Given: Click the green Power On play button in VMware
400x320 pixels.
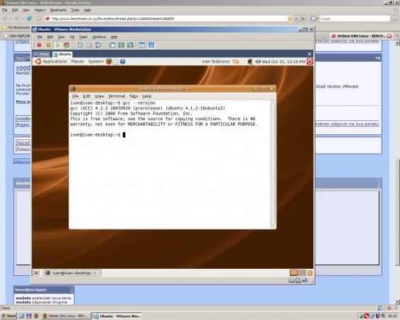Looking at the screenshot, I should (x=58, y=46).
